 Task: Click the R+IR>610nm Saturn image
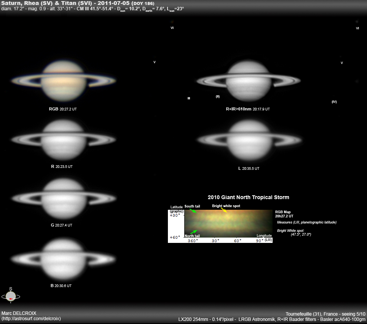point(248,81)
